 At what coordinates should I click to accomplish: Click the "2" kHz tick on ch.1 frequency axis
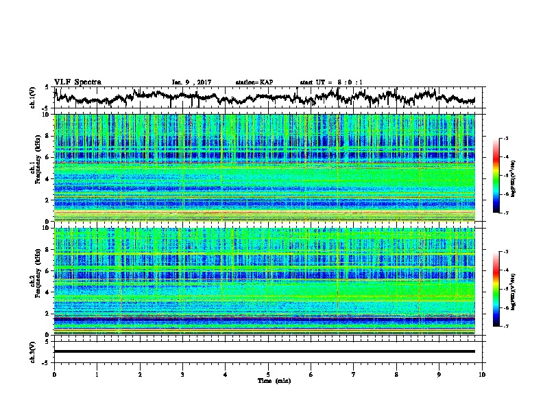pyautogui.click(x=48, y=200)
